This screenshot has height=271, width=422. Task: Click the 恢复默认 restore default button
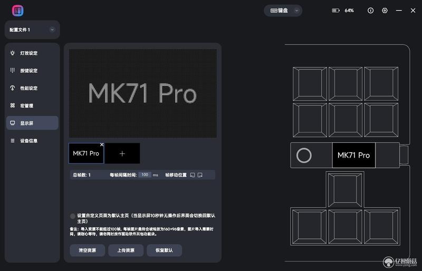[x=164, y=250]
